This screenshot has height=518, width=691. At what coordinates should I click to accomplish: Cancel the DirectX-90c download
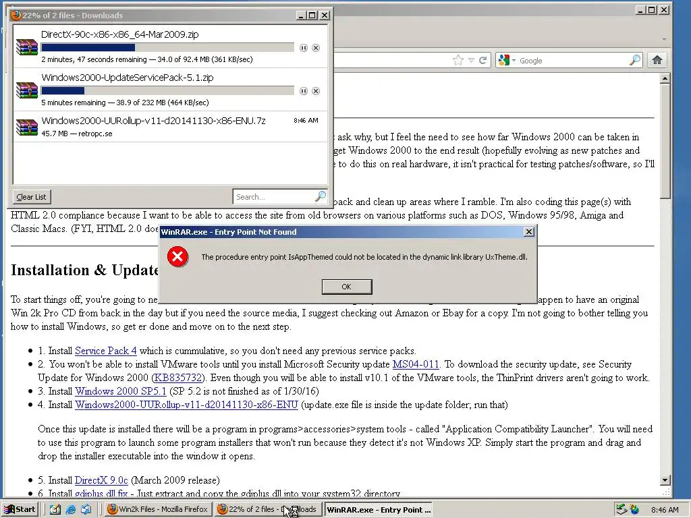coord(316,48)
